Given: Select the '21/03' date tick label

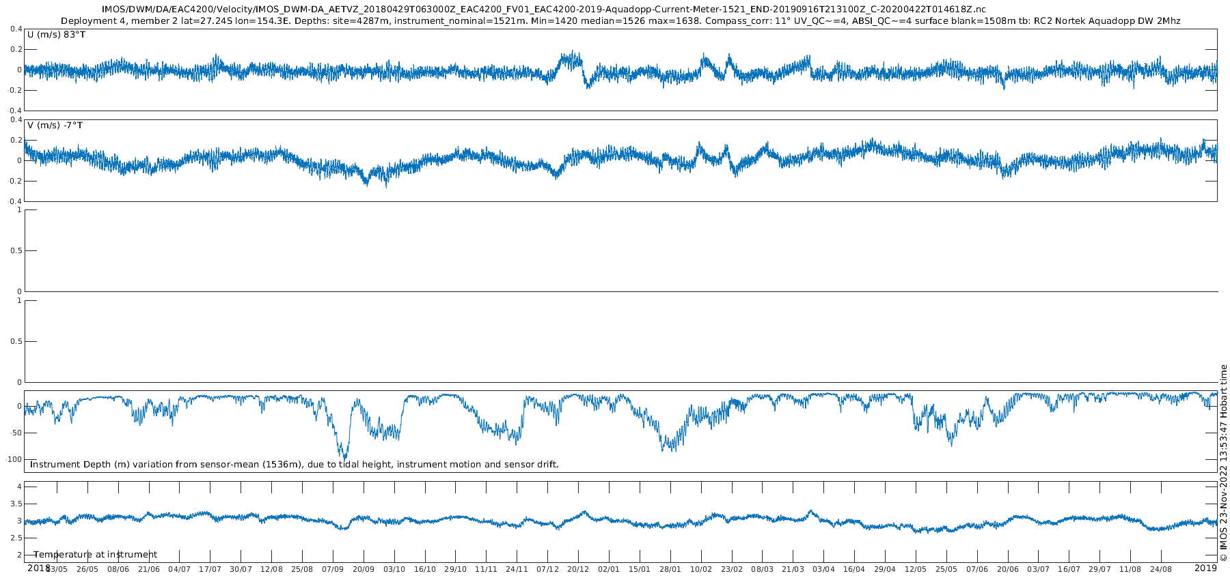Looking at the screenshot, I should tap(793, 569).
